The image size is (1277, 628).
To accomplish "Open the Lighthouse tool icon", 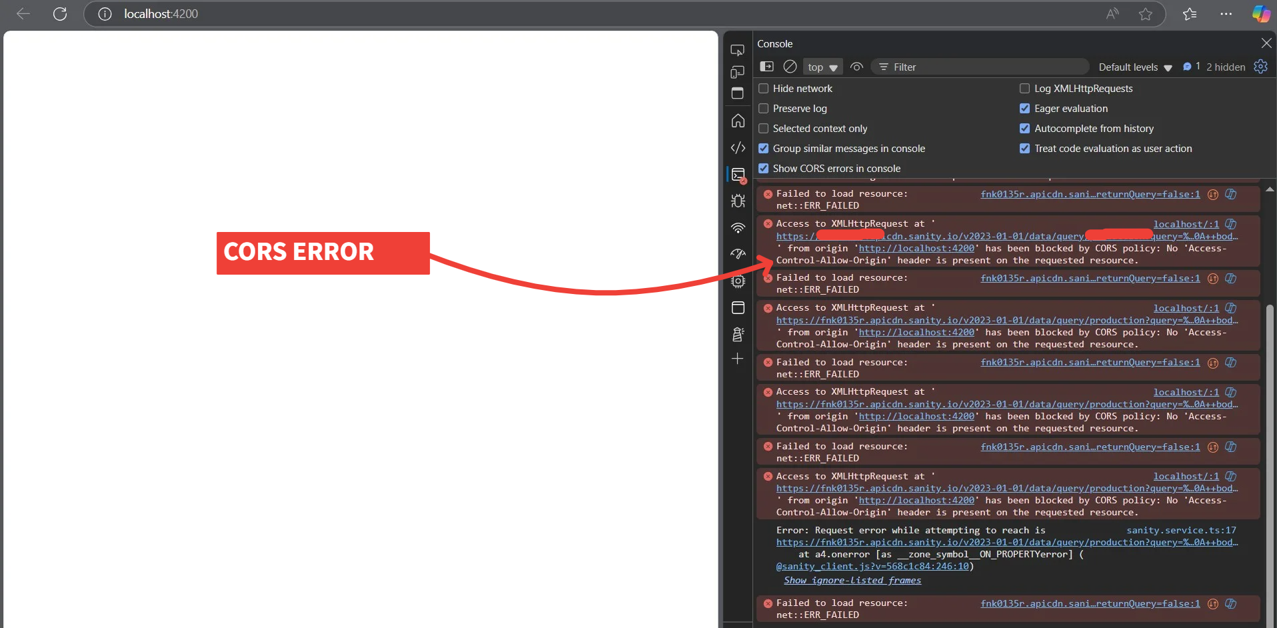I will point(738,334).
